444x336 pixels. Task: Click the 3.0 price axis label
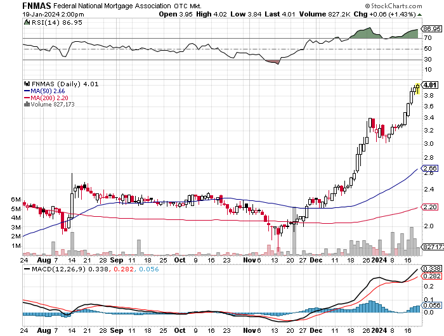tap(429, 144)
